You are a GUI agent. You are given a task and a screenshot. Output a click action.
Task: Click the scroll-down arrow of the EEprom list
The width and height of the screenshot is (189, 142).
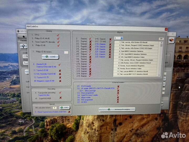click(x=159, y=75)
